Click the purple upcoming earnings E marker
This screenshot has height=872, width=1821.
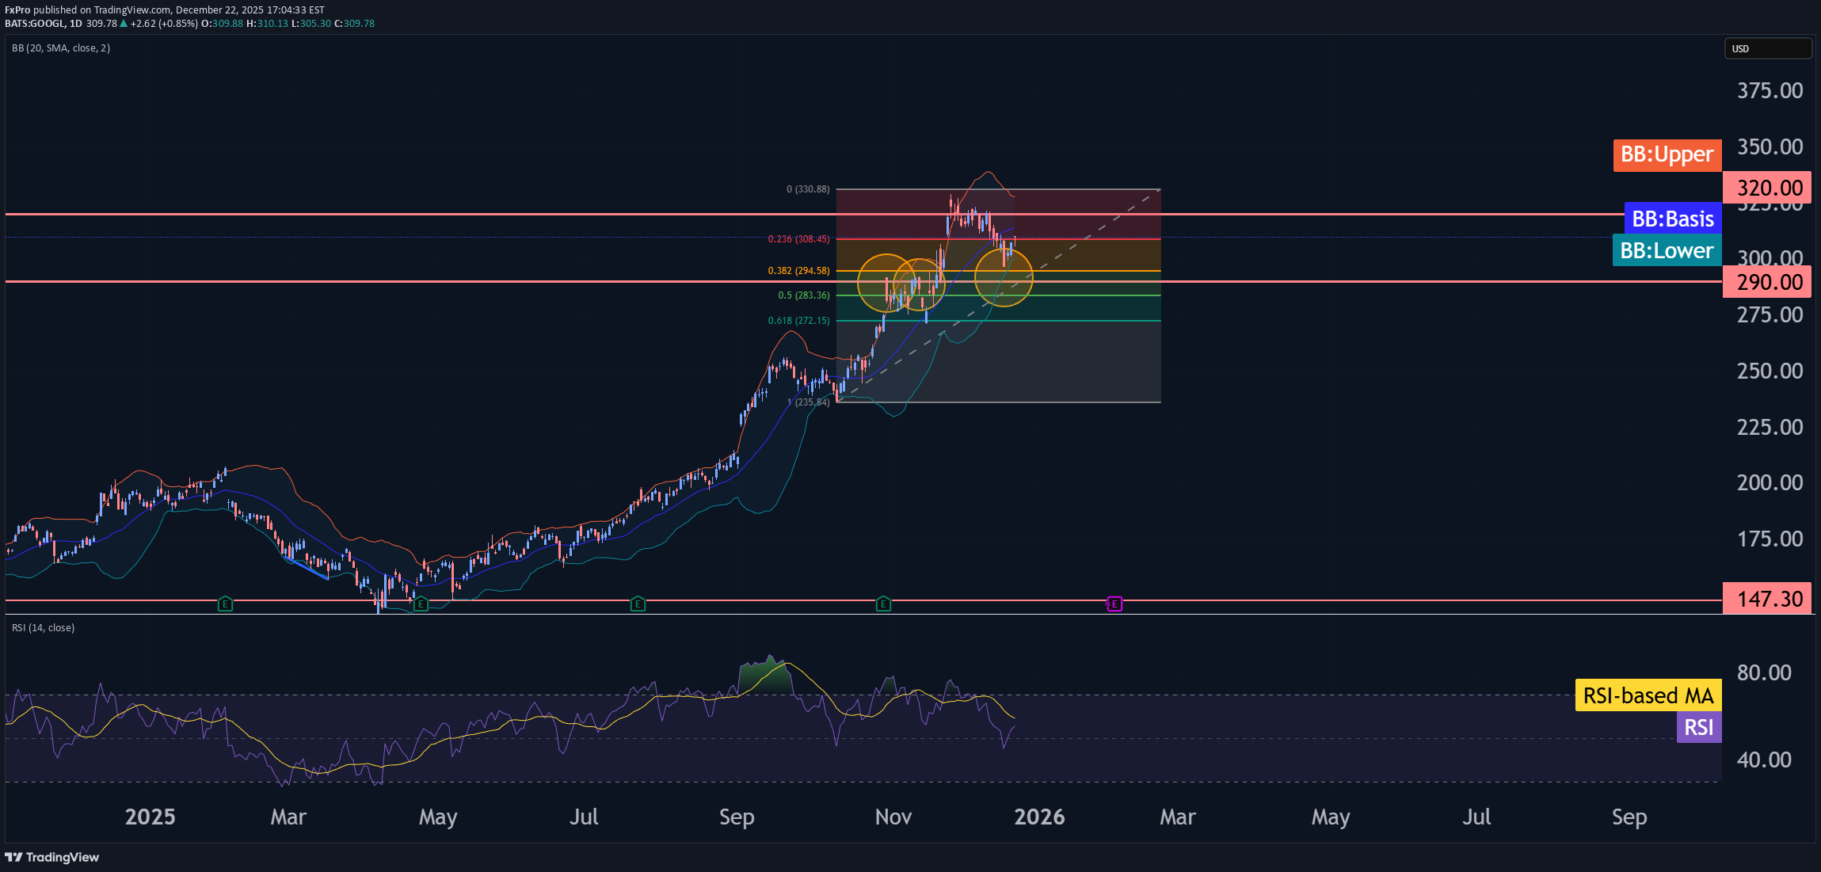tap(1114, 604)
